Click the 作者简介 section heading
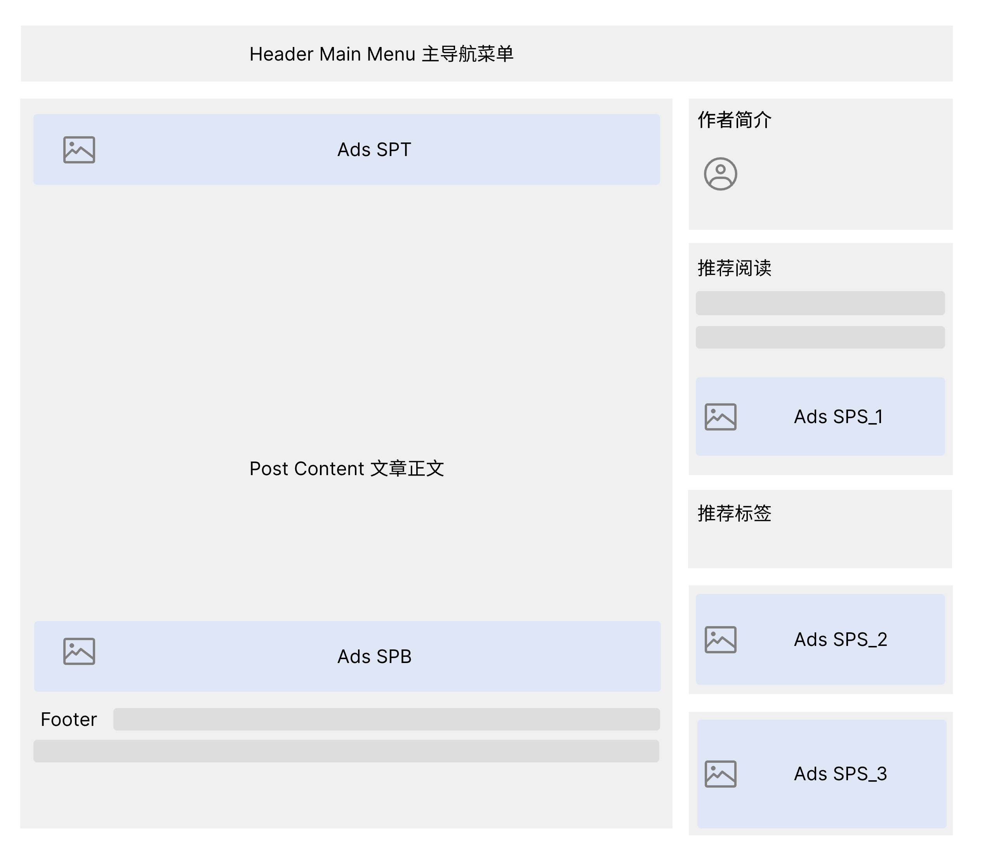This screenshot has height=854, width=994. tap(734, 120)
